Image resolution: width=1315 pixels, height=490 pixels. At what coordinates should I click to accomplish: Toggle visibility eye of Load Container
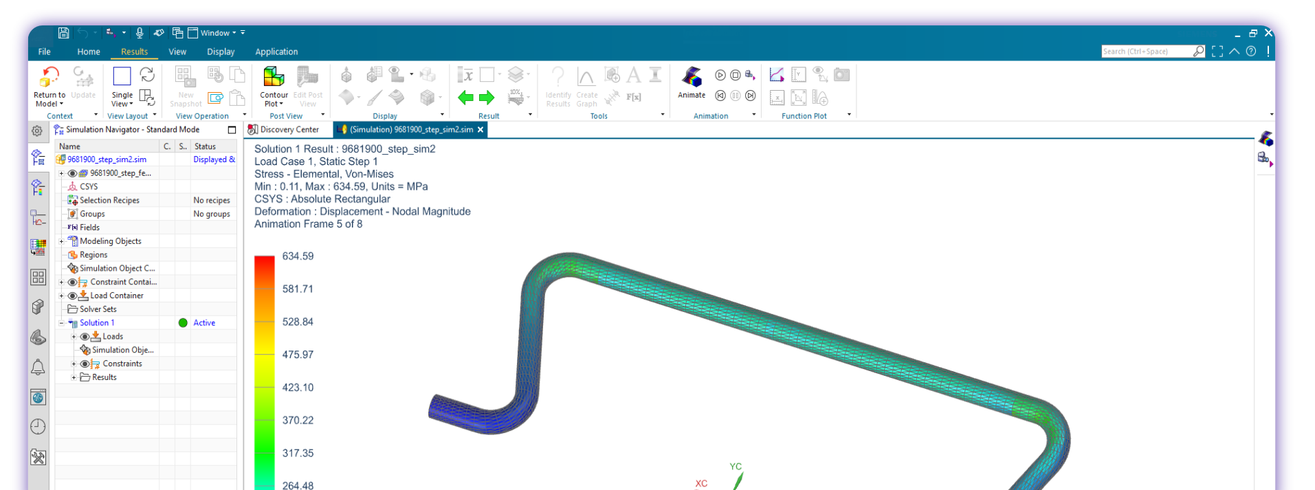(72, 296)
